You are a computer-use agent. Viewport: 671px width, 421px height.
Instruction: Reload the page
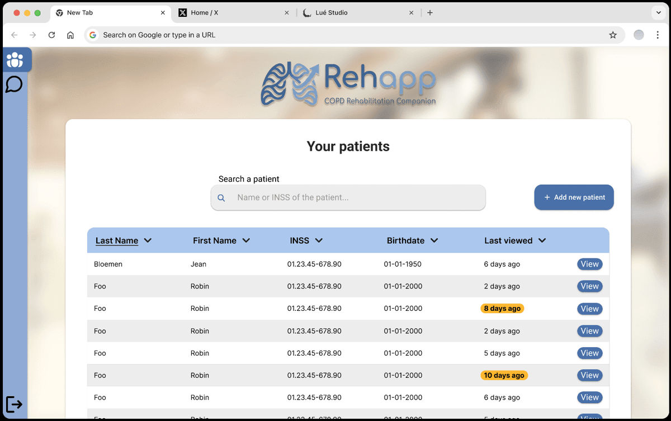coord(51,35)
